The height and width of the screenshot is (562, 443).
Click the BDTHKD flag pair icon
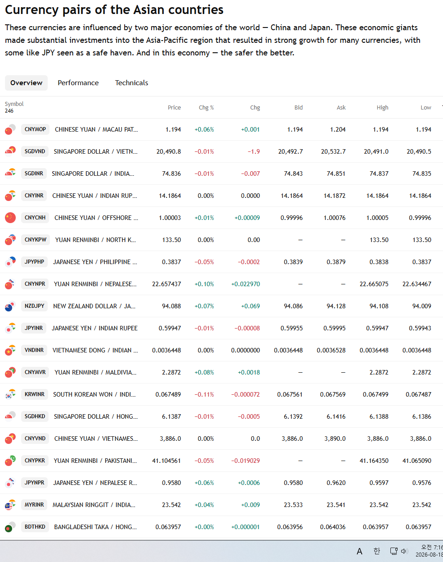pos(10,527)
